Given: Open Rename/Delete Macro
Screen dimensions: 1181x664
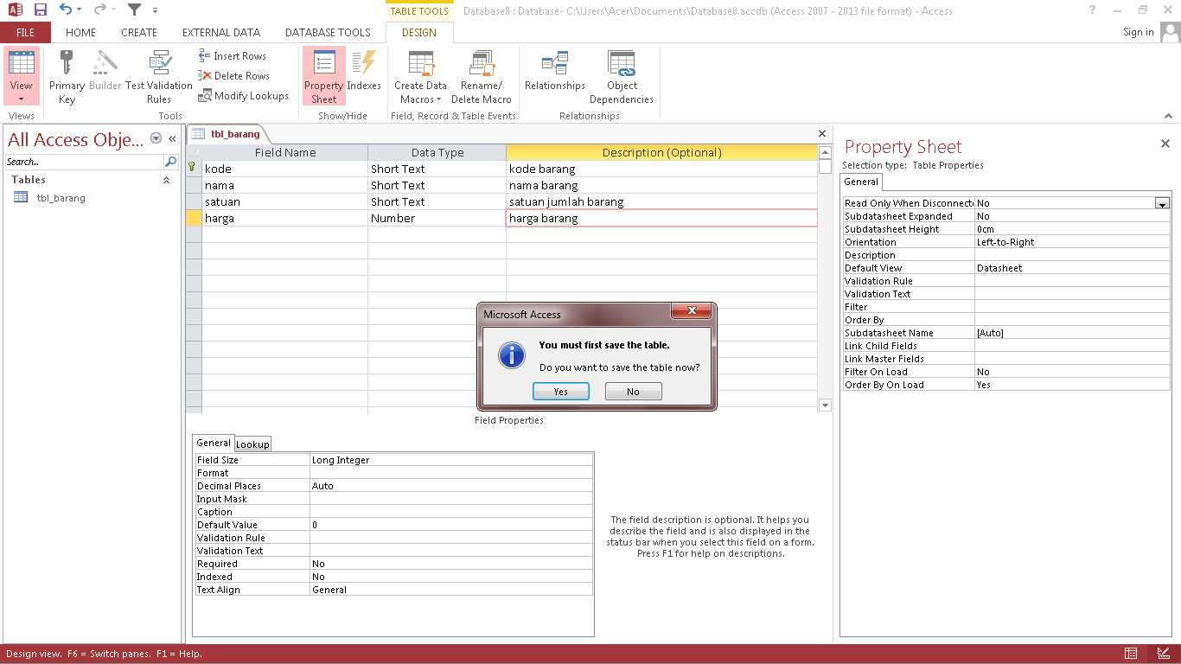Looking at the screenshot, I should point(482,76).
